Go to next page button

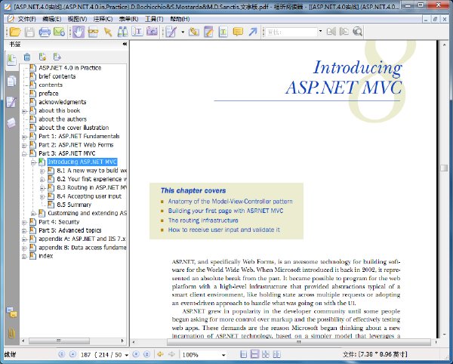tap(136, 354)
